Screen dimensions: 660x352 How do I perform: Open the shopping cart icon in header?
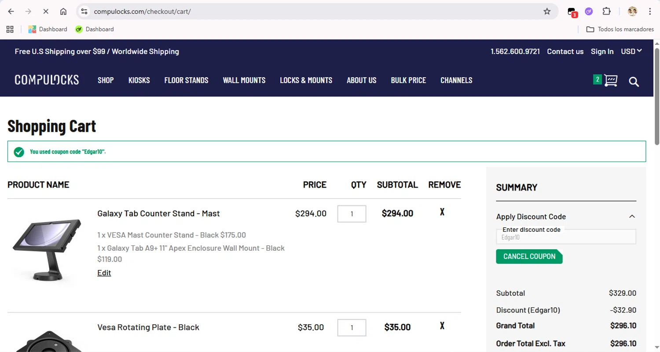[611, 80]
